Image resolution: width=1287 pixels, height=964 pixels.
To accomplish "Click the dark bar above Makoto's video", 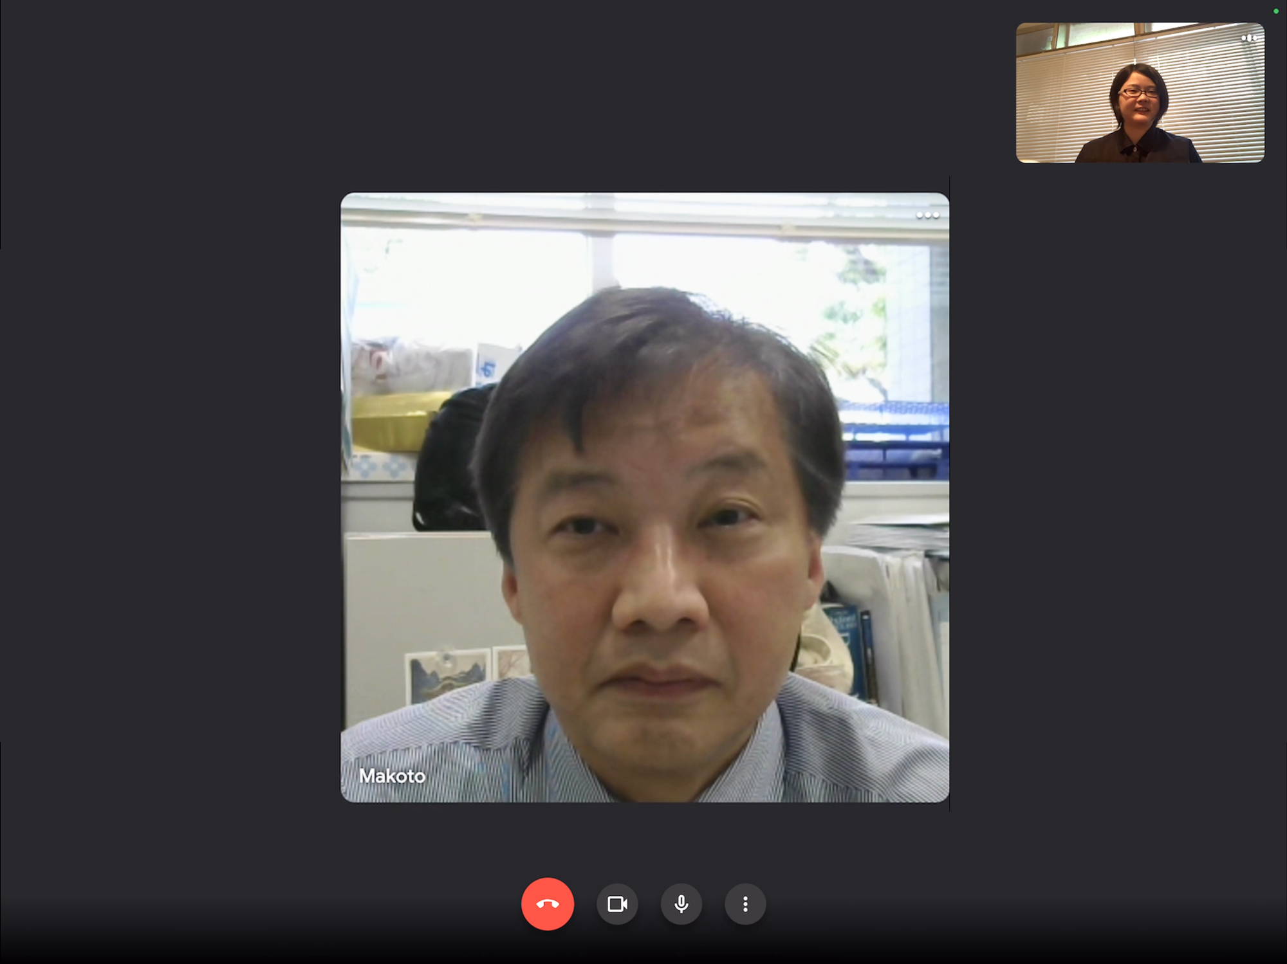I will click(645, 96).
